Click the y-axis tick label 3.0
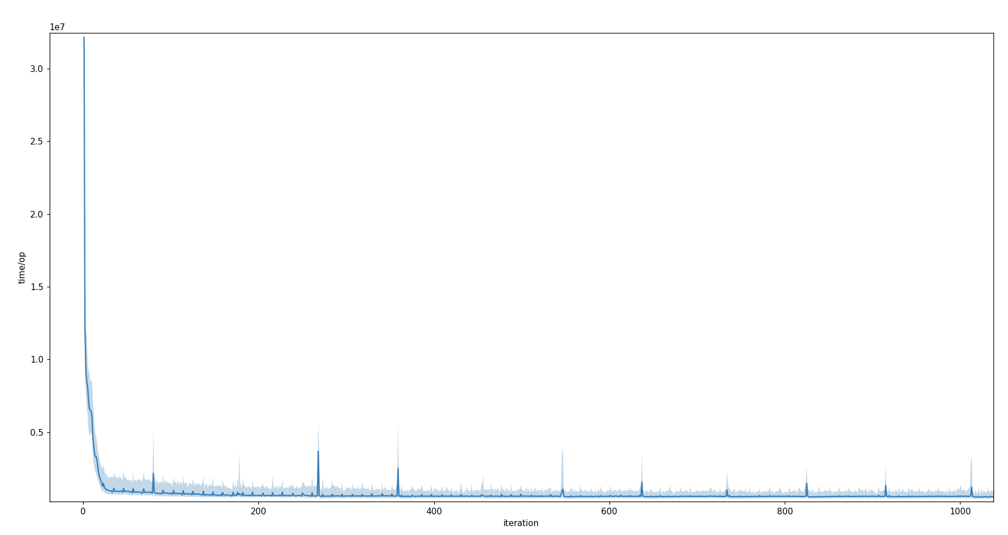 tap(37, 69)
